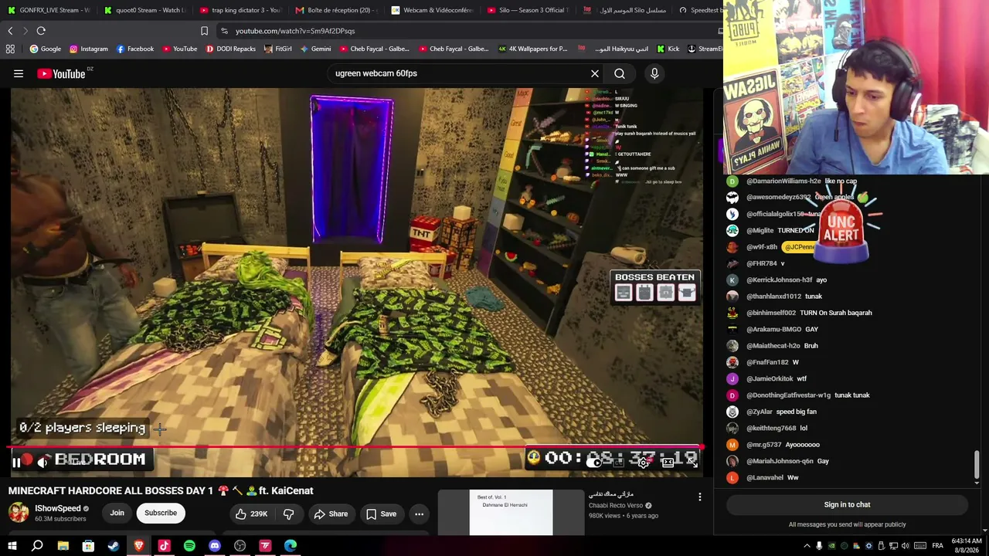Submit search with the magnifier button
Image resolution: width=989 pixels, height=556 pixels.
tap(620, 73)
